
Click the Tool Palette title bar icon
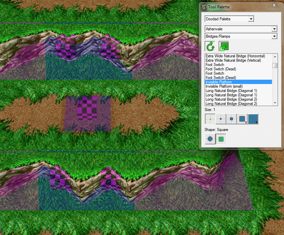pyautogui.click(x=204, y=7)
